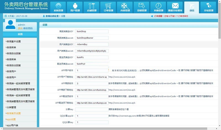Click scroll-left arrow of horizontal scrollbar
This screenshot has height=130, width=221.
click(x=1, y=129)
